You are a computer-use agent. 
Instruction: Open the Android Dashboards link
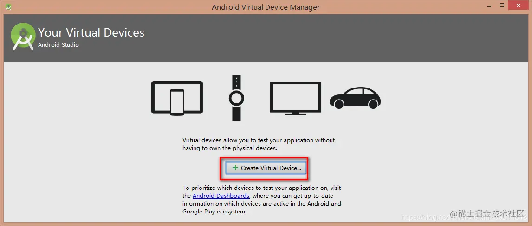(x=221, y=195)
